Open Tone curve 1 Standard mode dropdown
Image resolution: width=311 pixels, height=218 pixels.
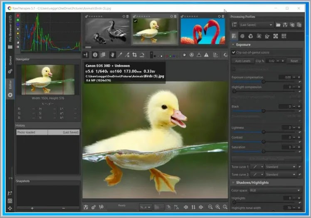coord(281,167)
